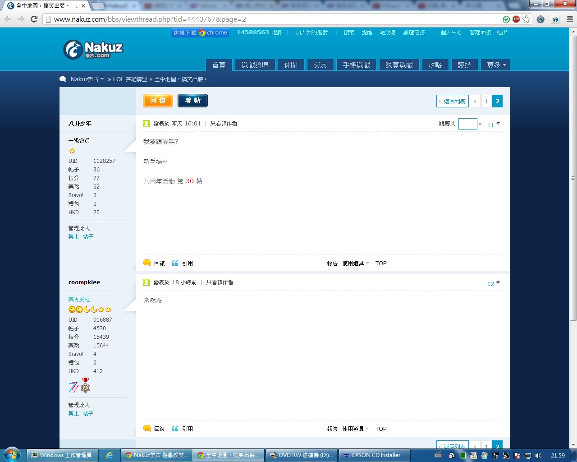Open 使用道具 dropdown in first post
This screenshot has width=577, height=462.
point(355,263)
